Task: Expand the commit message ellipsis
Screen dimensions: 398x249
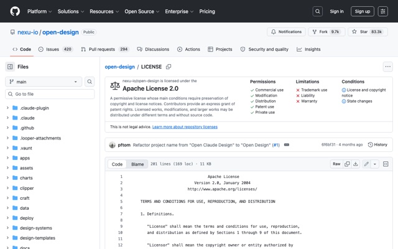Action: click(287, 145)
